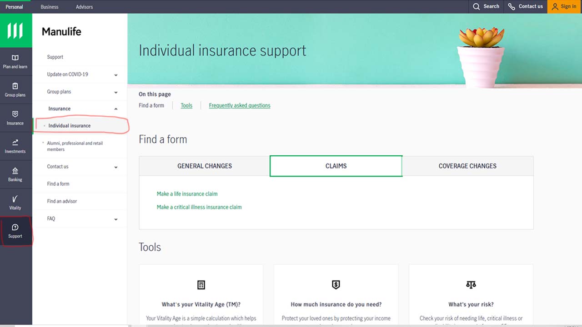Jump to Tools section link
Screen dimensions: 582x327
[x=186, y=105]
